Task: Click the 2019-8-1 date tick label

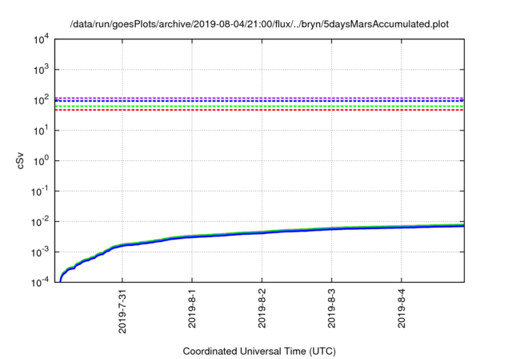Action: [x=192, y=309]
